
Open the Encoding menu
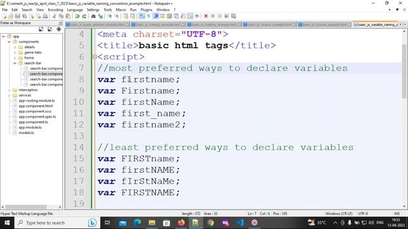(55, 10)
